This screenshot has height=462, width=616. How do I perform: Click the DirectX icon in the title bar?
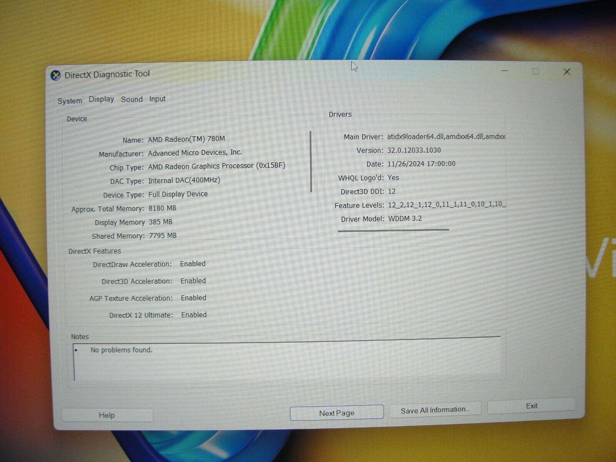click(x=55, y=75)
